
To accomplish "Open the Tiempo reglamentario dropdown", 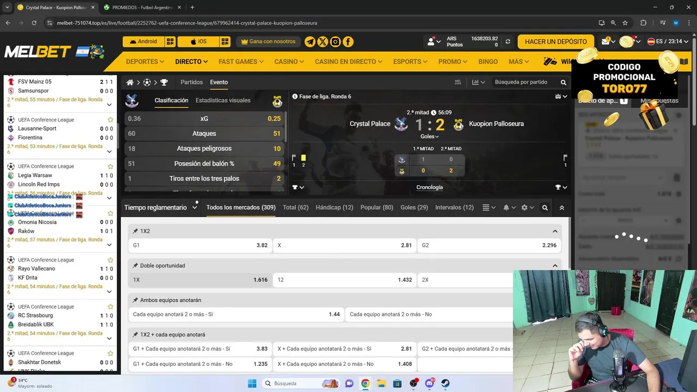I will click(x=161, y=207).
